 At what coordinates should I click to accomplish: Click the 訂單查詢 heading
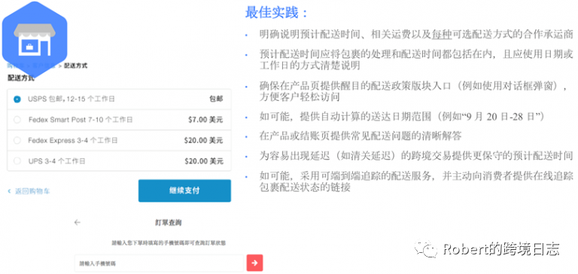coord(168,223)
